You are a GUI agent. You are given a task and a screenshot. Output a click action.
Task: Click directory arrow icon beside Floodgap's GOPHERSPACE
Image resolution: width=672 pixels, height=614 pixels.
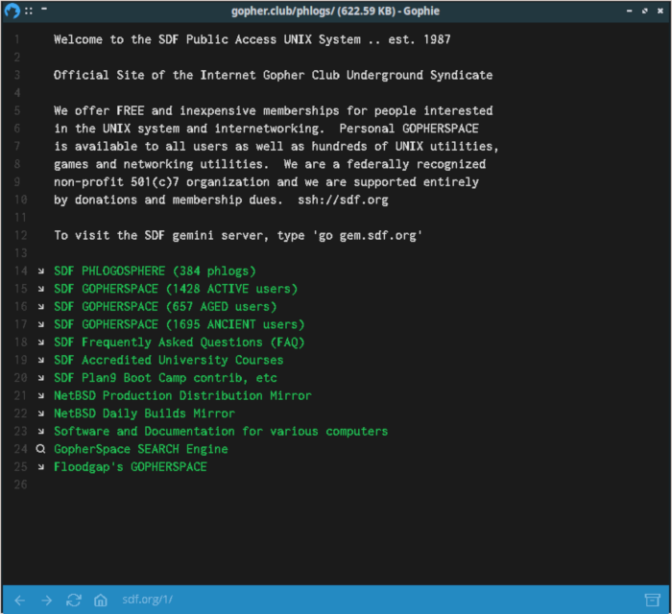coord(40,466)
